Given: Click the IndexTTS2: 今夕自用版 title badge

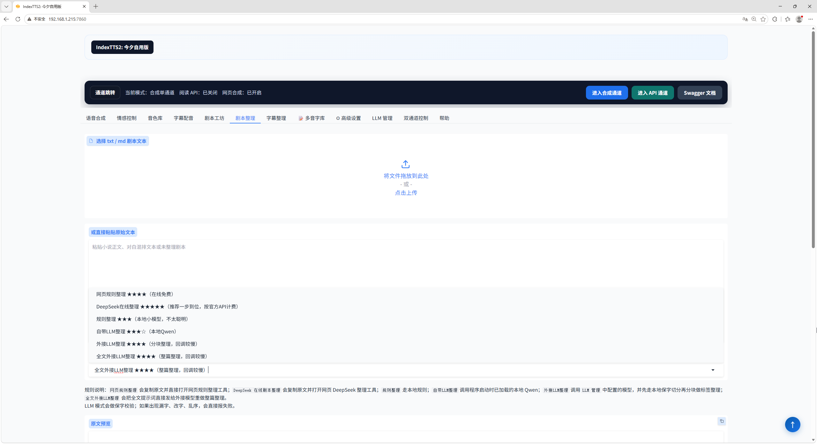Looking at the screenshot, I should (x=122, y=47).
